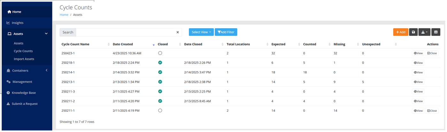Click date created 4/23/2025 10:36 AM
Image resolution: width=447 pixels, height=132 pixels.
(127, 53)
